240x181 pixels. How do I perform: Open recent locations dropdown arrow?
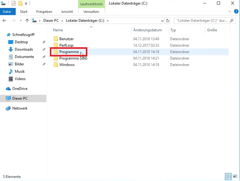tap(21, 21)
